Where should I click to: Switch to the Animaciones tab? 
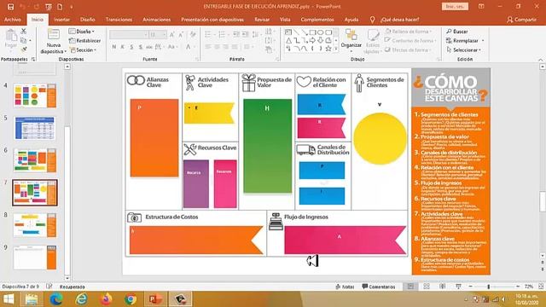(x=157, y=20)
